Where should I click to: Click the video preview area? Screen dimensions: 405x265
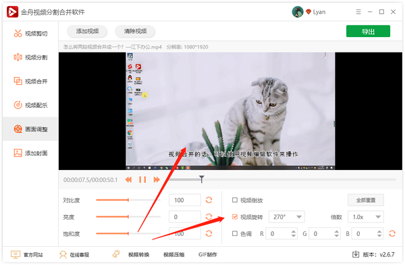click(x=230, y=111)
